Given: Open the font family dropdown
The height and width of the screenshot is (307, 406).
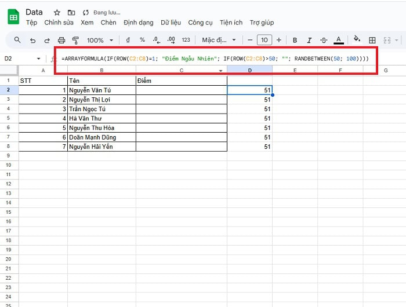Looking at the screenshot, I should 219,40.
